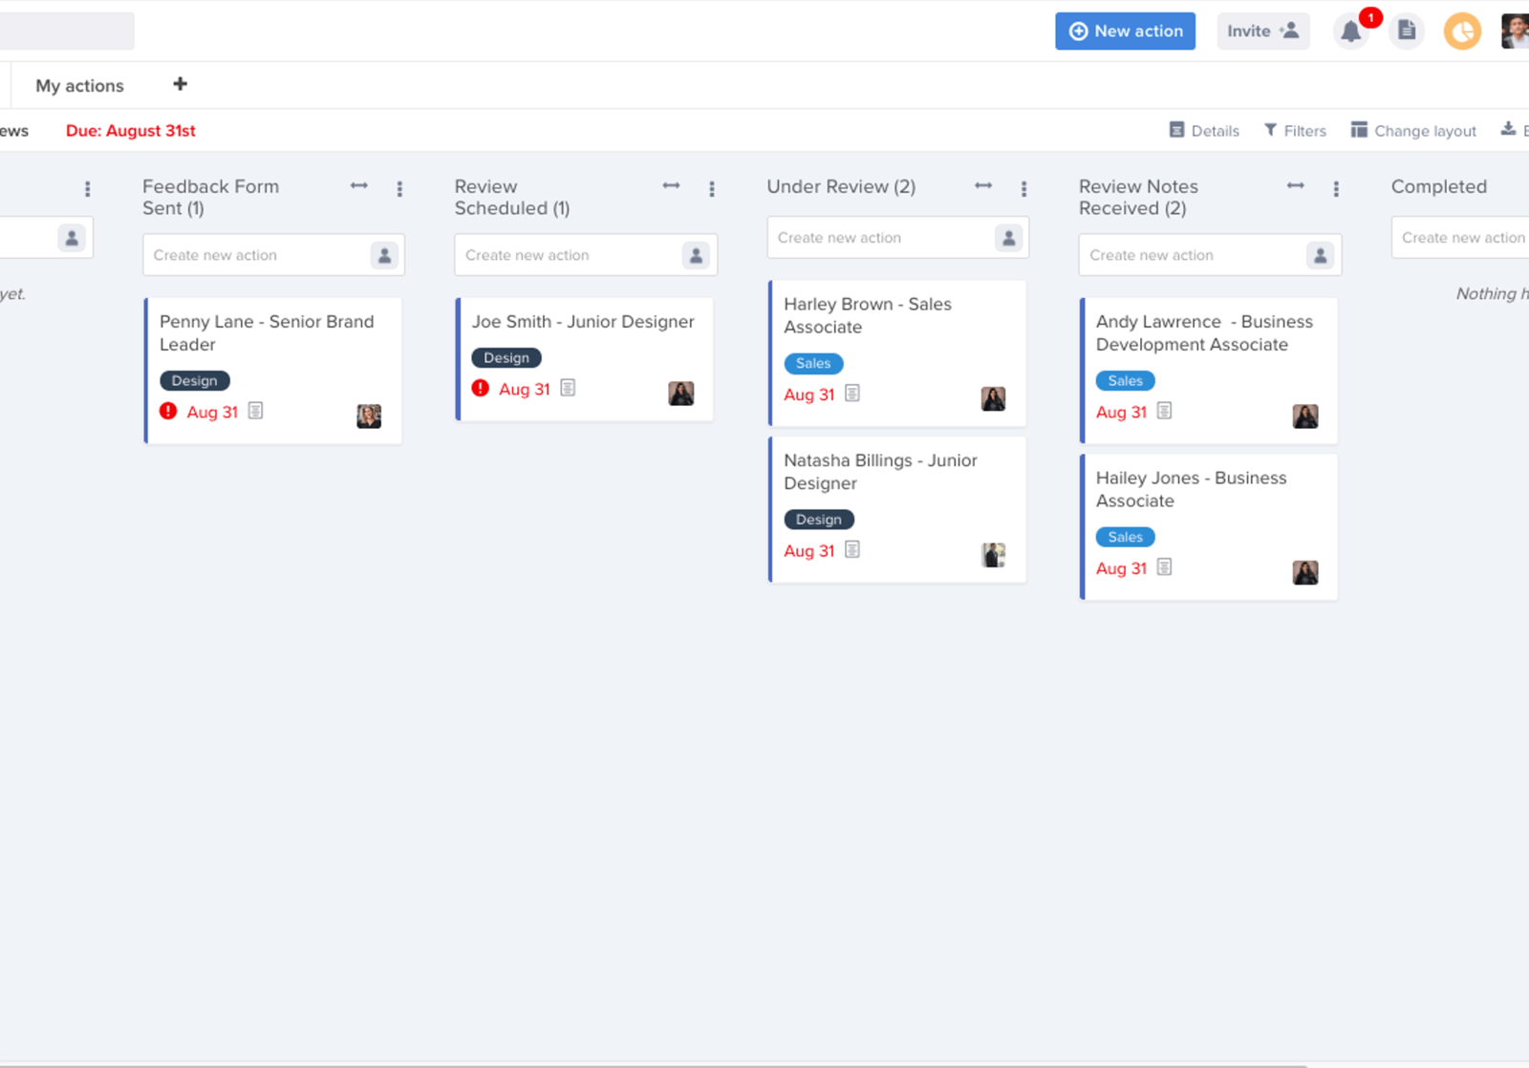Click assignee avatar on Harley Brown card
This screenshot has height=1068, width=1529.
(993, 398)
